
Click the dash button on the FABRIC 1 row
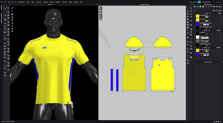click(221, 33)
